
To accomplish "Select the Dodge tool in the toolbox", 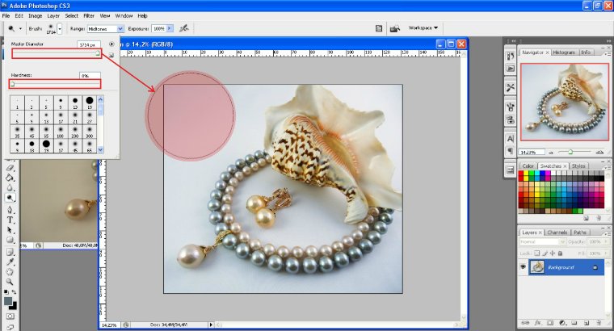I will click(x=10, y=198).
